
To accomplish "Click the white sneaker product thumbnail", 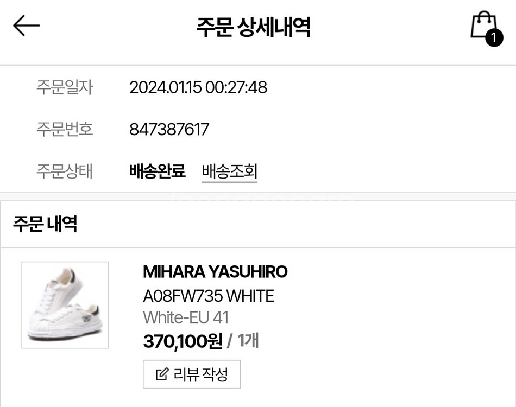I will tap(65, 305).
